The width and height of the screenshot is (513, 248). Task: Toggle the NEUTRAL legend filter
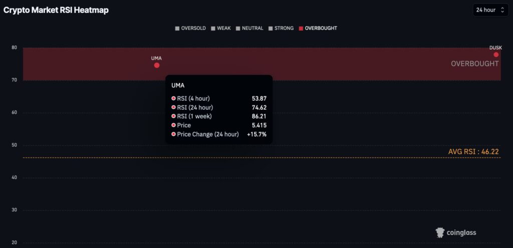tap(249, 28)
